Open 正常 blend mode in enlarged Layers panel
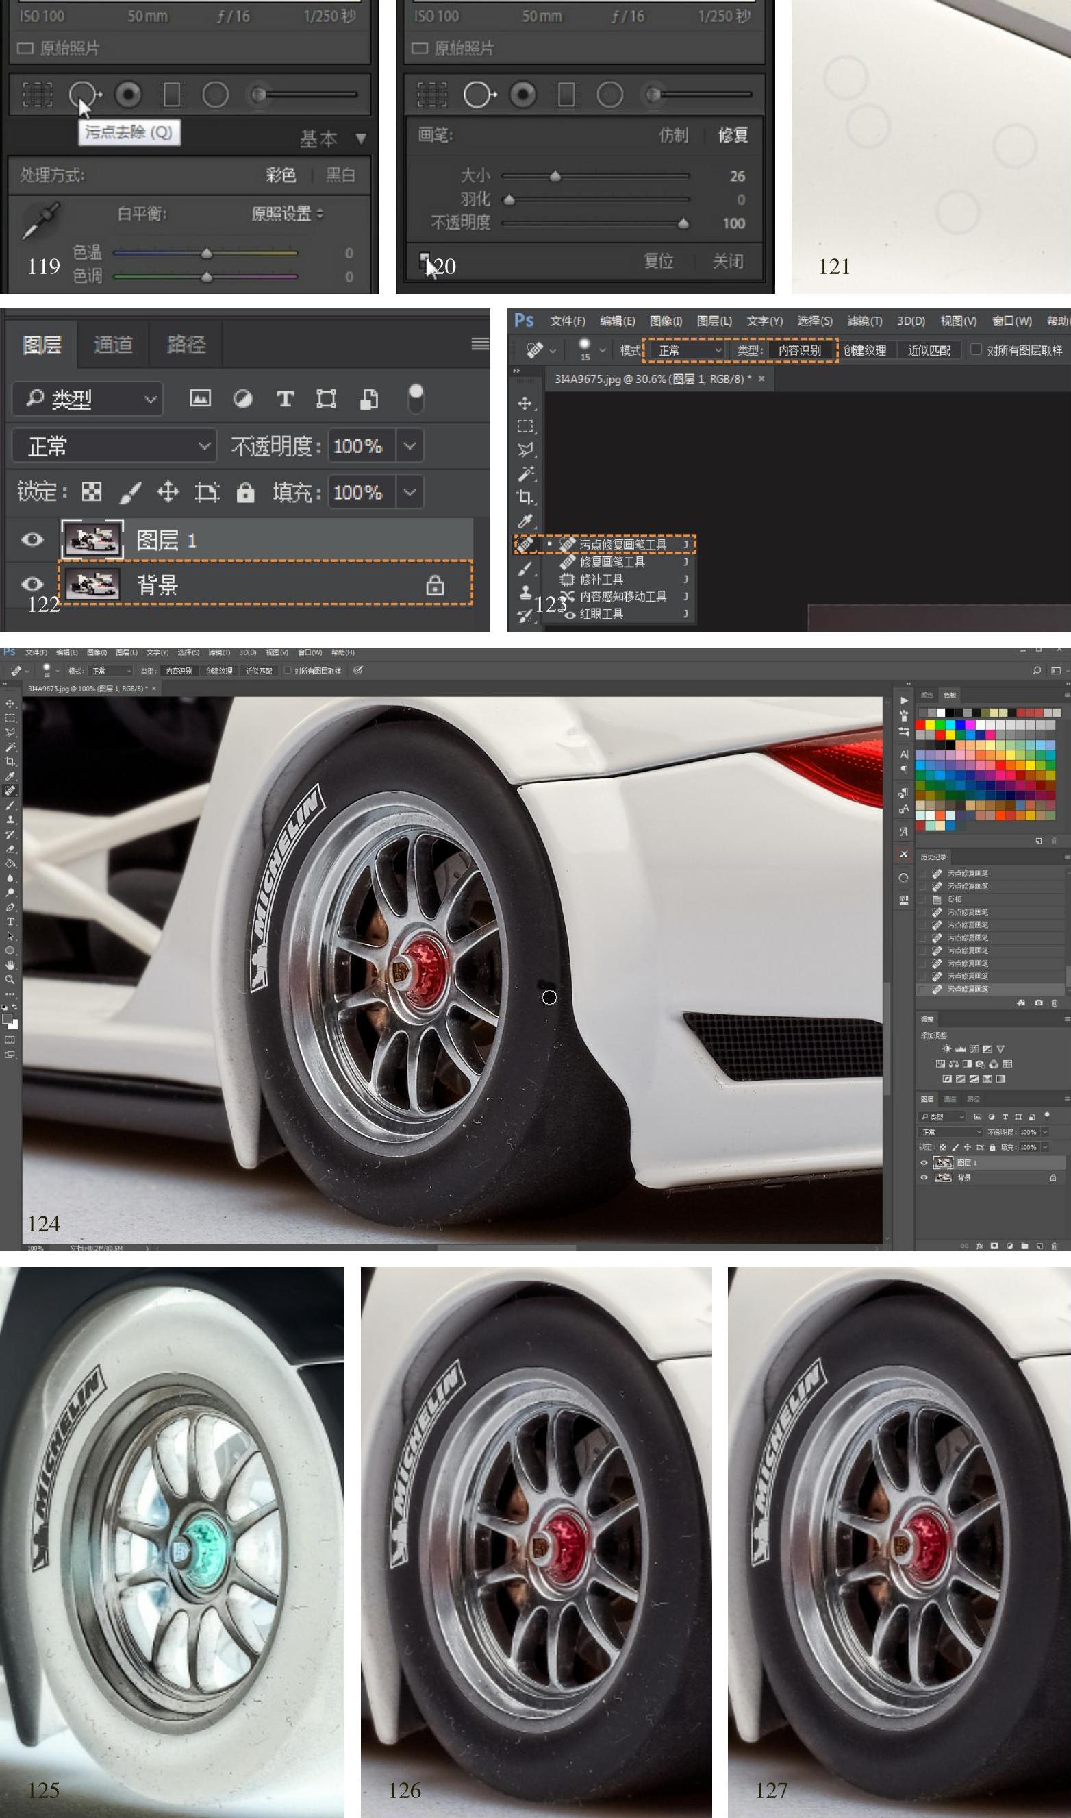This screenshot has width=1071, height=1818. (114, 446)
